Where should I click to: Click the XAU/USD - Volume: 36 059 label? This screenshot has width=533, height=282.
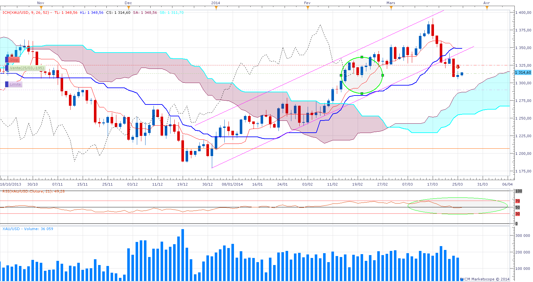coord(28,229)
